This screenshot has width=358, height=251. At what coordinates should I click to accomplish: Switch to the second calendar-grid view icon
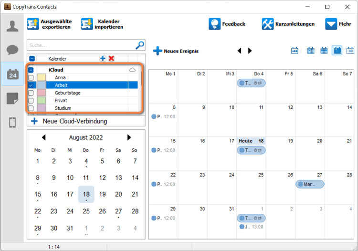tap(324, 51)
